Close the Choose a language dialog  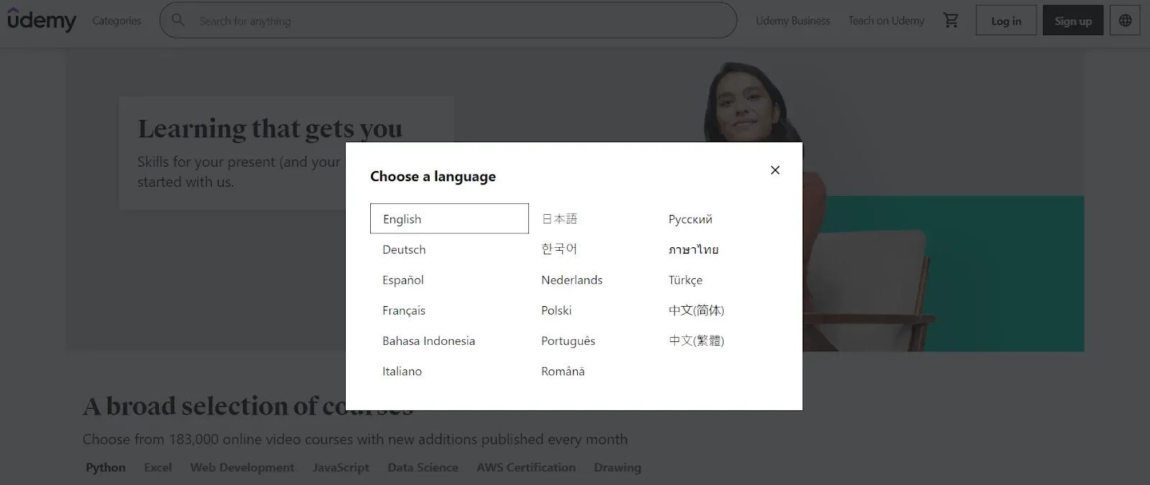775,170
